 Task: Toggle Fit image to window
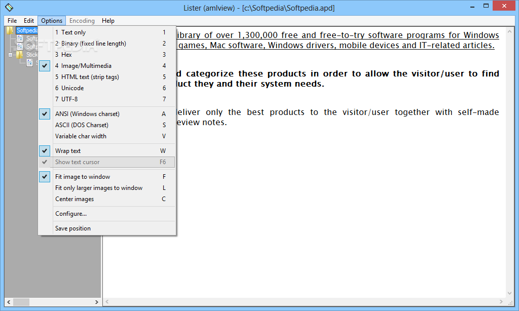tap(107, 177)
